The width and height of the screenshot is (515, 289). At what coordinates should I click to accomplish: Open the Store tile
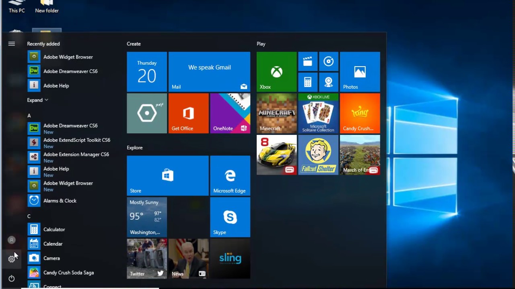(x=168, y=176)
